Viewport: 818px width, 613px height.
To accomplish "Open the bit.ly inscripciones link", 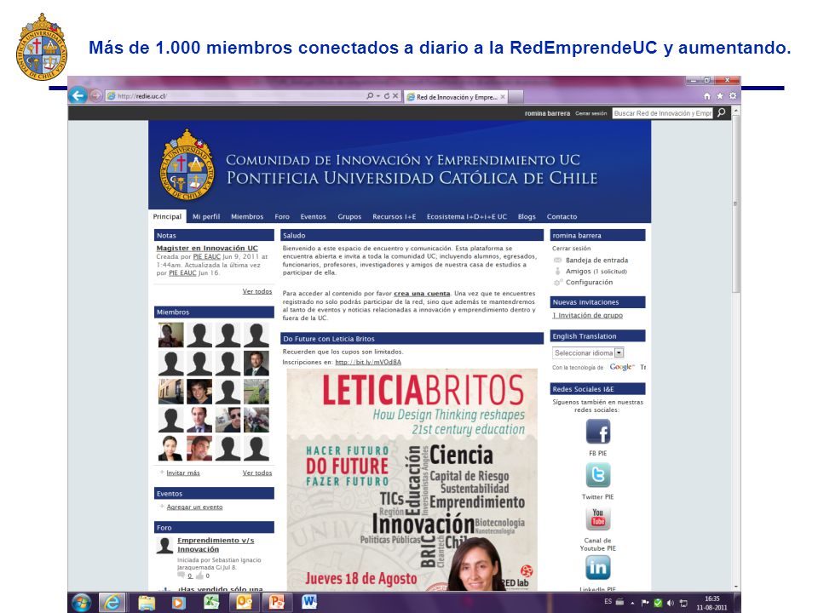I will [368, 362].
